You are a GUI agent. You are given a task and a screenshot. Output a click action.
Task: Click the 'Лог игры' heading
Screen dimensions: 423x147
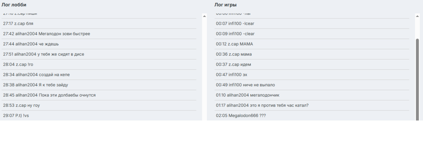[226, 5]
